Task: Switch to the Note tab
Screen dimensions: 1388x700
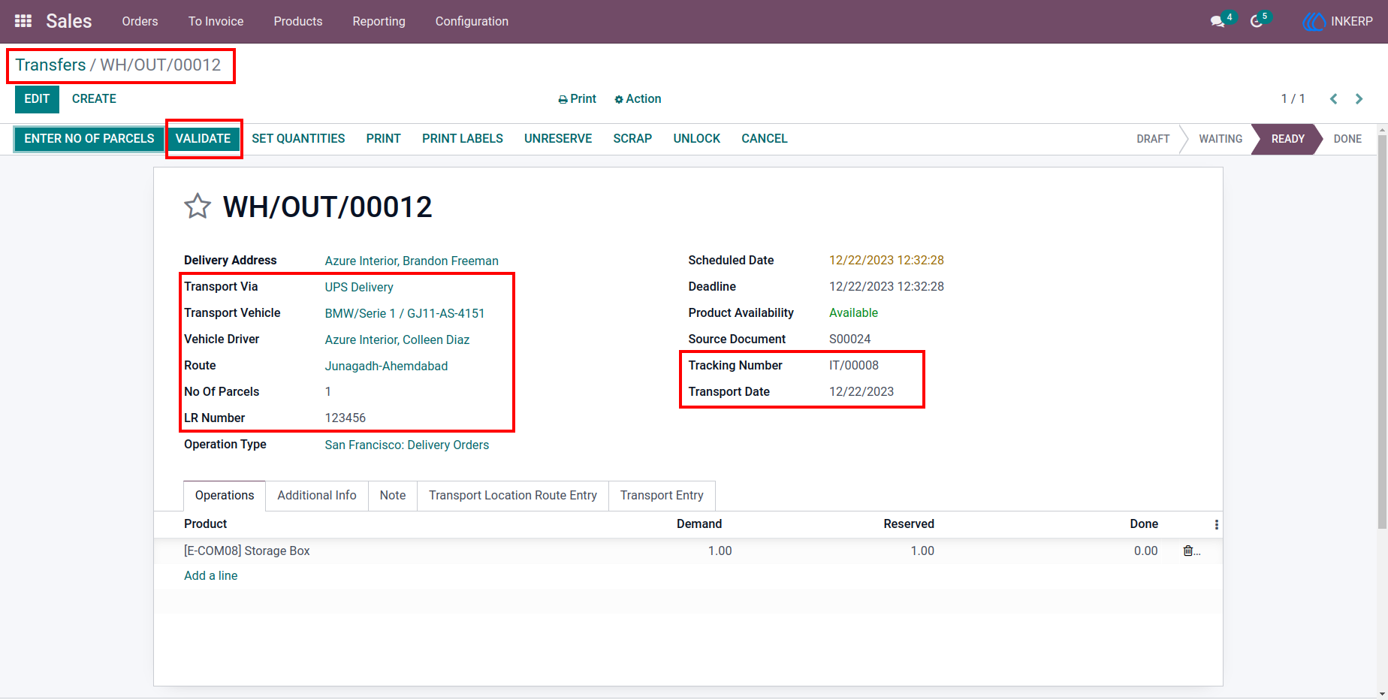Action: click(393, 496)
